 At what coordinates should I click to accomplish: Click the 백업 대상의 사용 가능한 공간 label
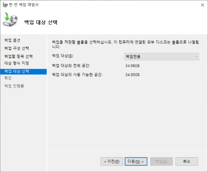pos(77,74)
